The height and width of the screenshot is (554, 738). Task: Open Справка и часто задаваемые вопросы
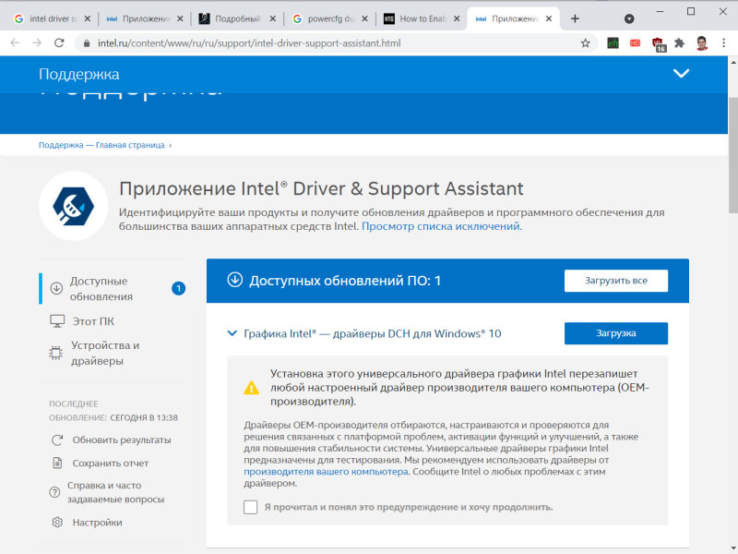tap(116, 492)
